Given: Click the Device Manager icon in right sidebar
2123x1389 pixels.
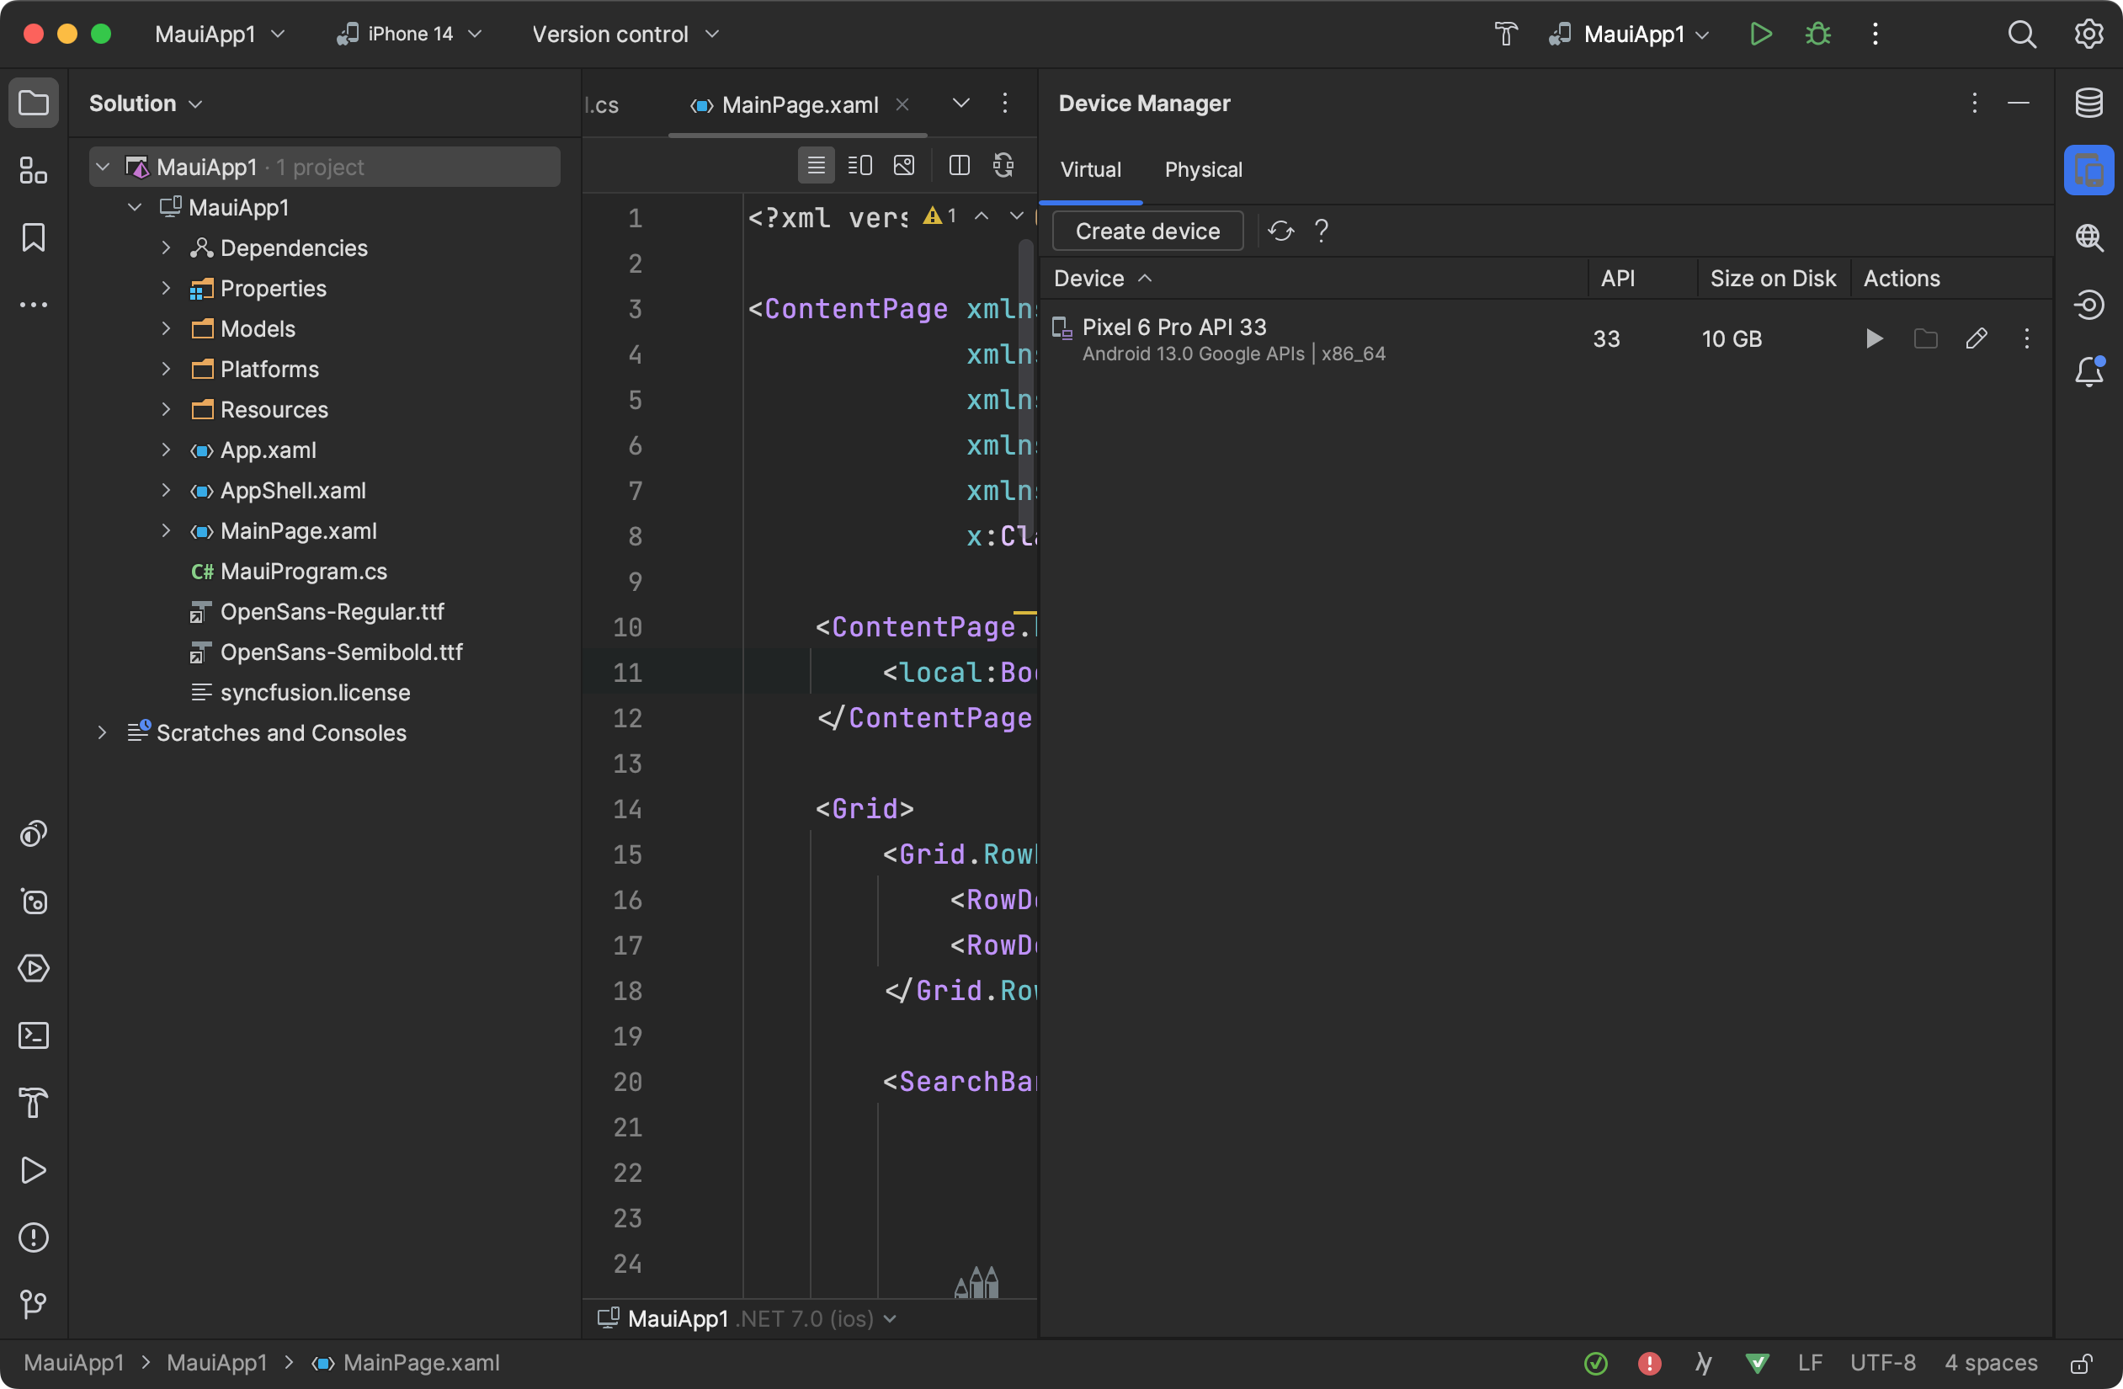Looking at the screenshot, I should (2088, 169).
